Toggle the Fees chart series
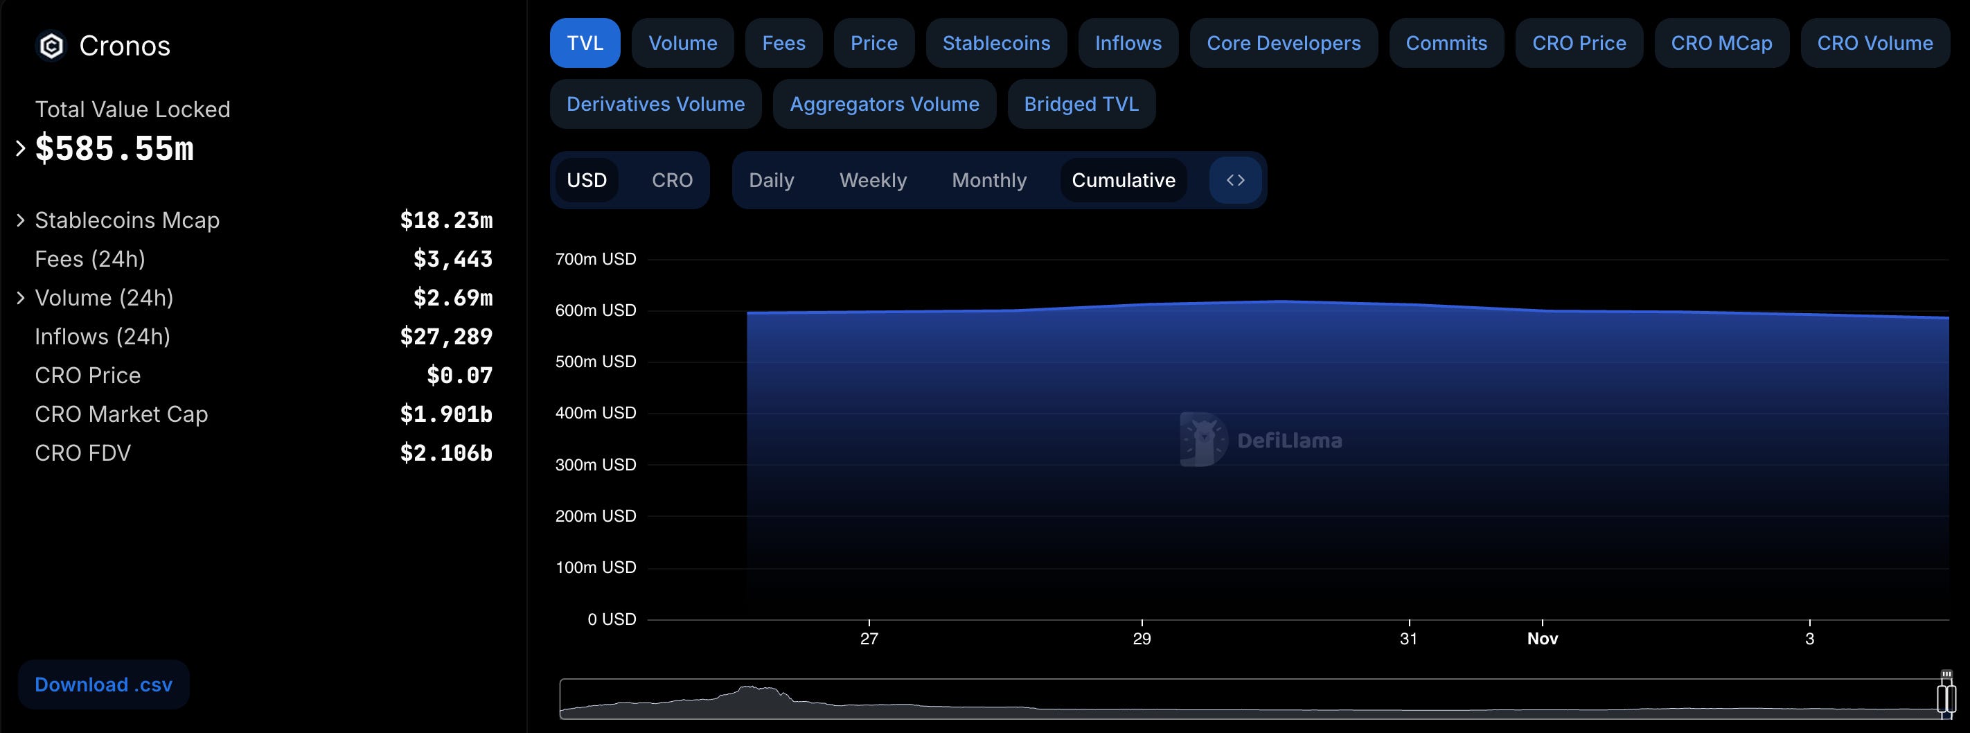Screen dimensions: 1970x733 tap(784, 43)
